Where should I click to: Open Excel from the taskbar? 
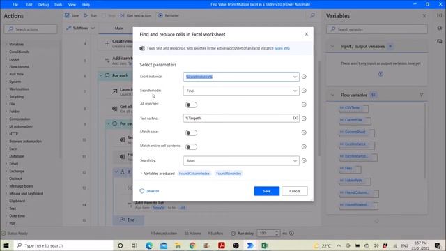265,245
